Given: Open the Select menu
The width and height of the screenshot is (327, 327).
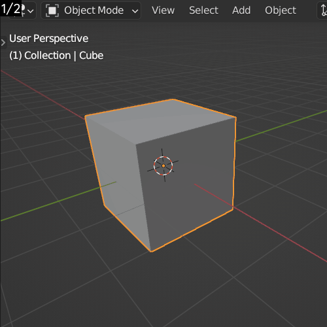Looking at the screenshot, I should (x=203, y=10).
